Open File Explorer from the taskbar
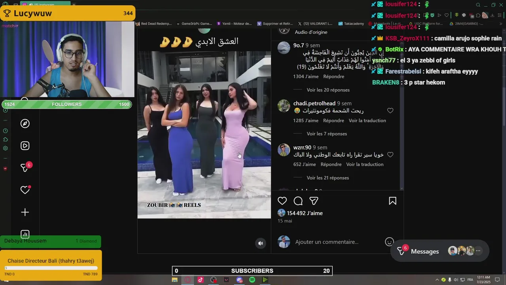This screenshot has width=506, height=285. tap(174, 280)
